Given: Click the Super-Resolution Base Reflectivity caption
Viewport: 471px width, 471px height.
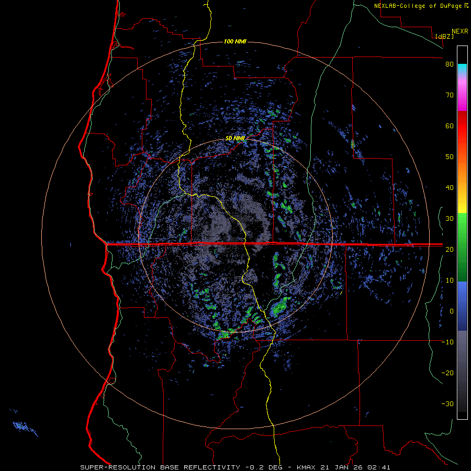Looking at the screenshot, I should 160,467.
